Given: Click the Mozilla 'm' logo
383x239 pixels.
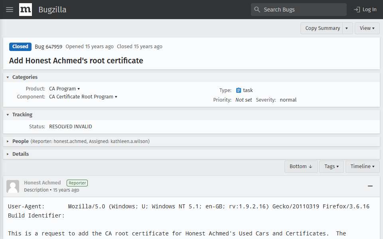Looking at the screenshot, I should pyautogui.click(x=26, y=10).
